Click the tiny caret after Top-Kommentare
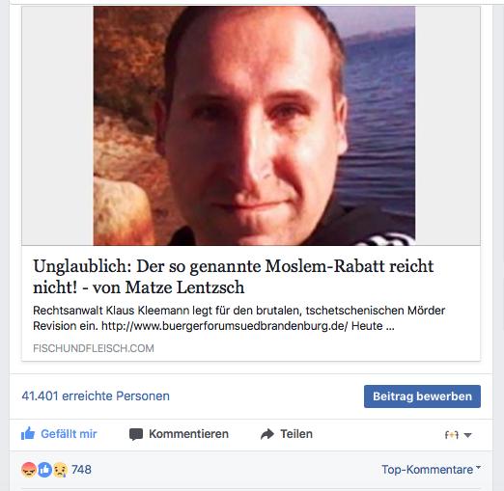This screenshot has height=491, width=504. click(478, 467)
